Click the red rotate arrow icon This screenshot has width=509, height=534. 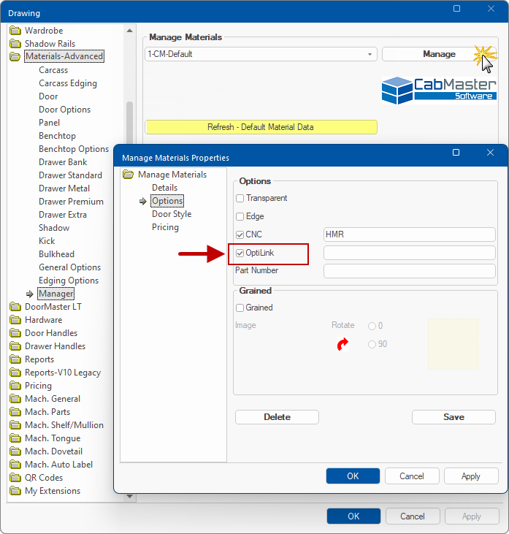coord(342,345)
